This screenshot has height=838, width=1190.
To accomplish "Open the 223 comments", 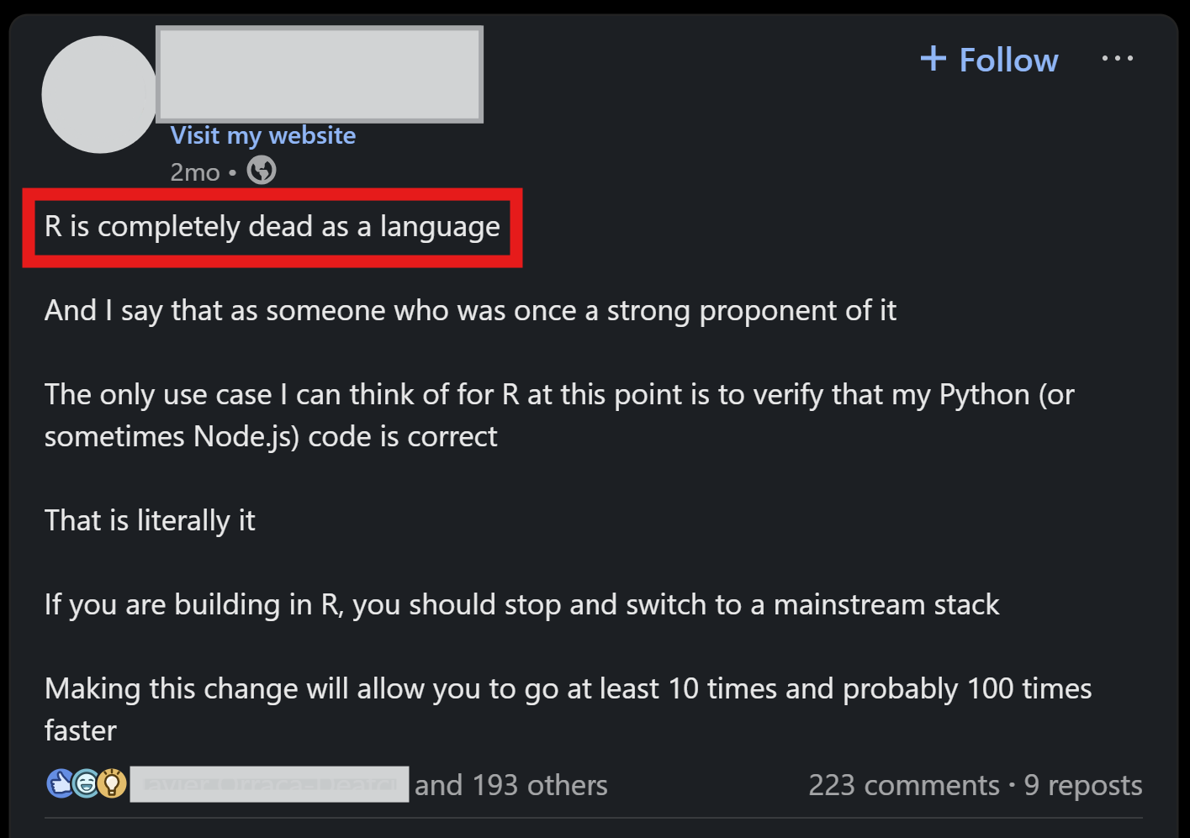I will click(904, 785).
